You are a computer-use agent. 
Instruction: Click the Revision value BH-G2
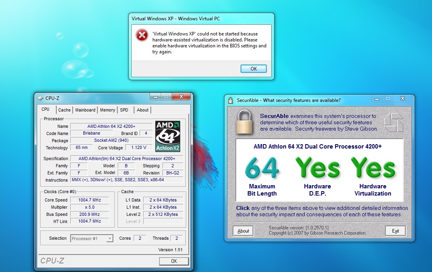tap(173, 173)
